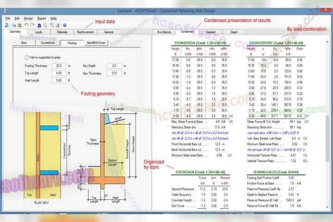Open print preview with magnifier icon
The height and width of the screenshot is (222, 333).
52,25
